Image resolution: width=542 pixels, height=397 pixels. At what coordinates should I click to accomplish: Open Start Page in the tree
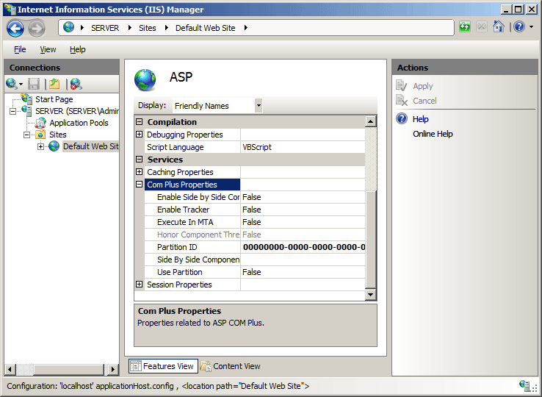point(54,99)
